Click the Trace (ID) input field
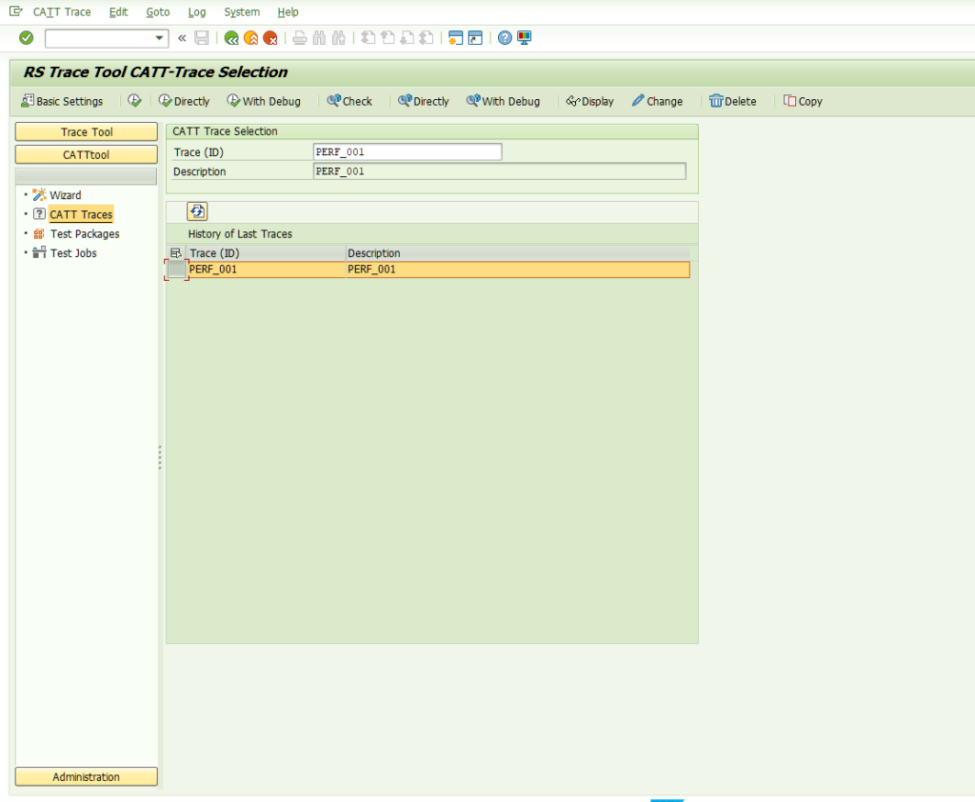This screenshot has width=975, height=802. (x=407, y=152)
